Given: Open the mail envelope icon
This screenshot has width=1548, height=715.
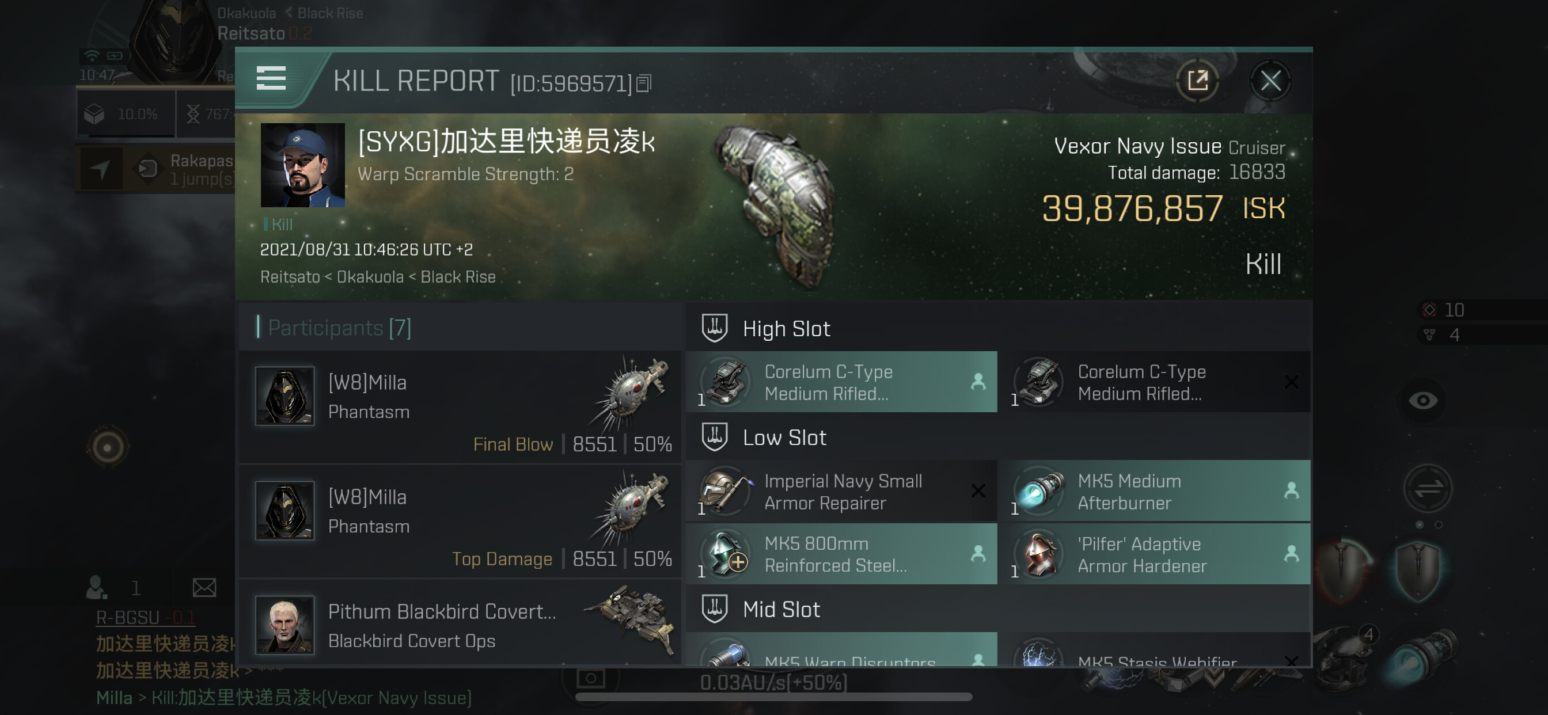Looking at the screenshot, I should coord(204,587).
